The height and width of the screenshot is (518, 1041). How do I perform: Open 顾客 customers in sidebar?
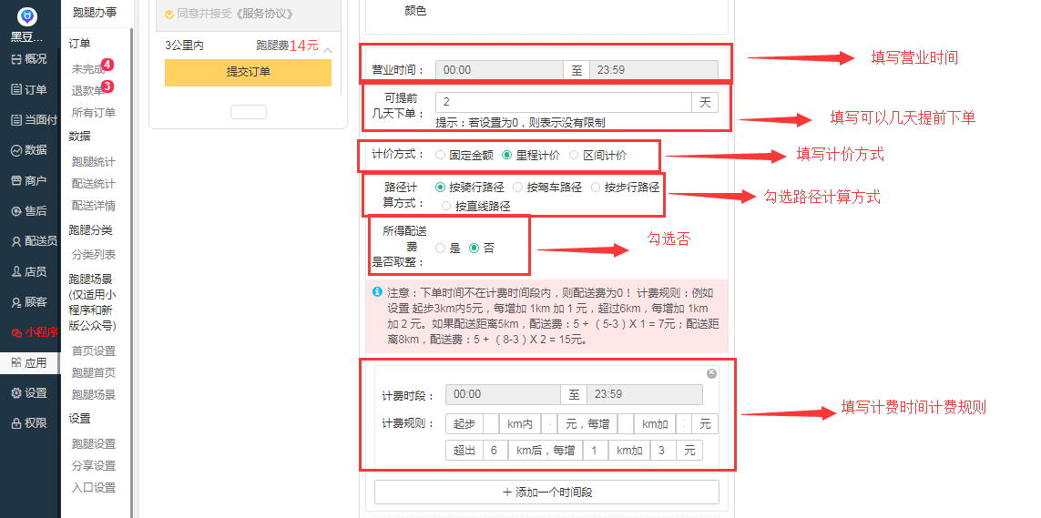click(30, 301)
